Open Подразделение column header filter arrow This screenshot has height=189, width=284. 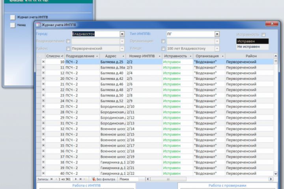[97, 56]
